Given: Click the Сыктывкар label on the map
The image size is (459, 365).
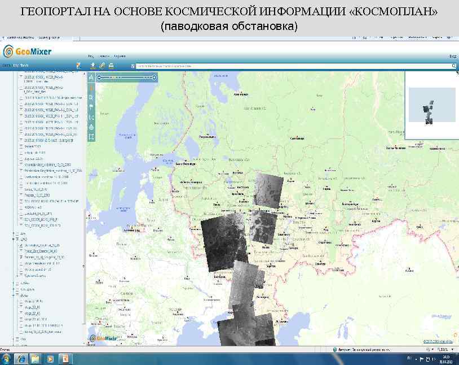Looking at the screenshot, I should [297, 138].
